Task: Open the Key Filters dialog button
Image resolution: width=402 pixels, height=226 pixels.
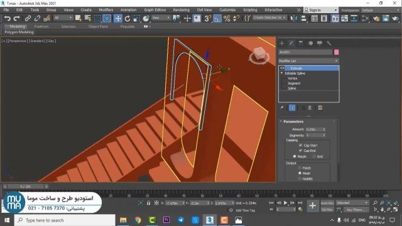Action: point(356,210)
